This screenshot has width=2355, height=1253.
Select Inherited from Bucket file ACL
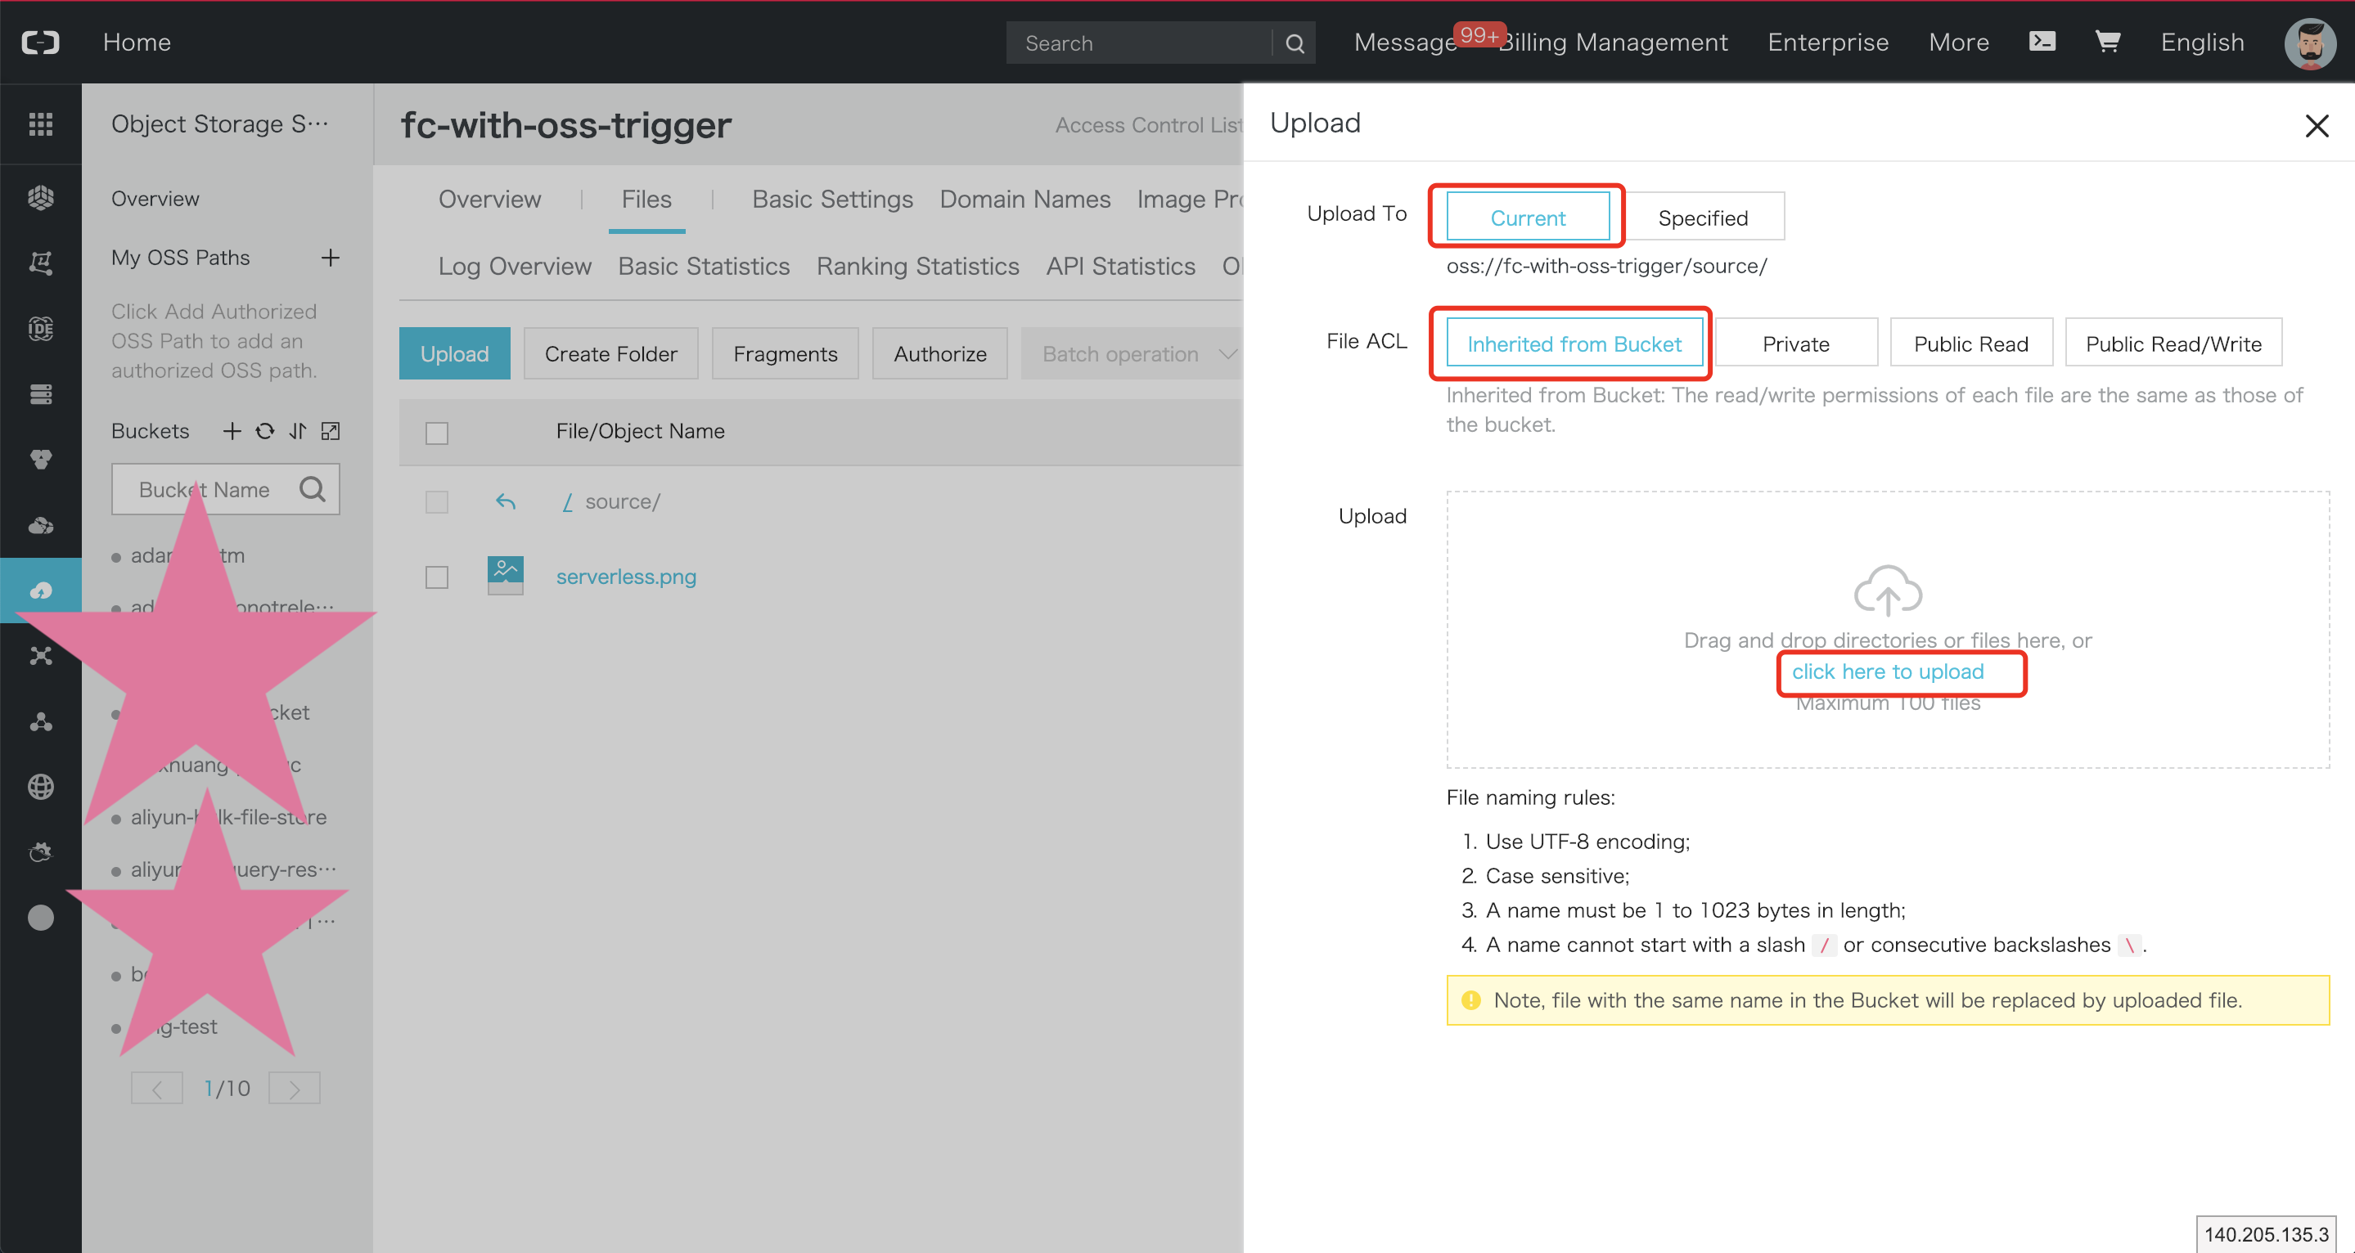[1572, 343]
